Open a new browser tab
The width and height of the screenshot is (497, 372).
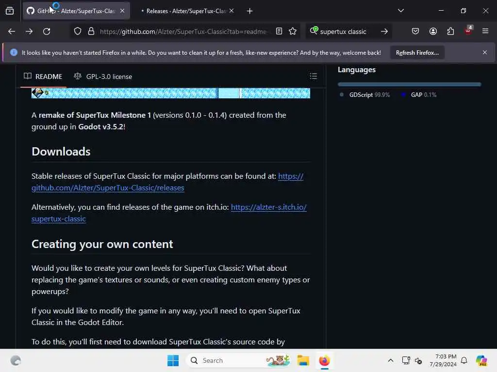tap(250, 11)
